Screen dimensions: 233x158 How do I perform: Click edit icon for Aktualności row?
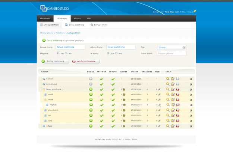(x=173, y=84)
